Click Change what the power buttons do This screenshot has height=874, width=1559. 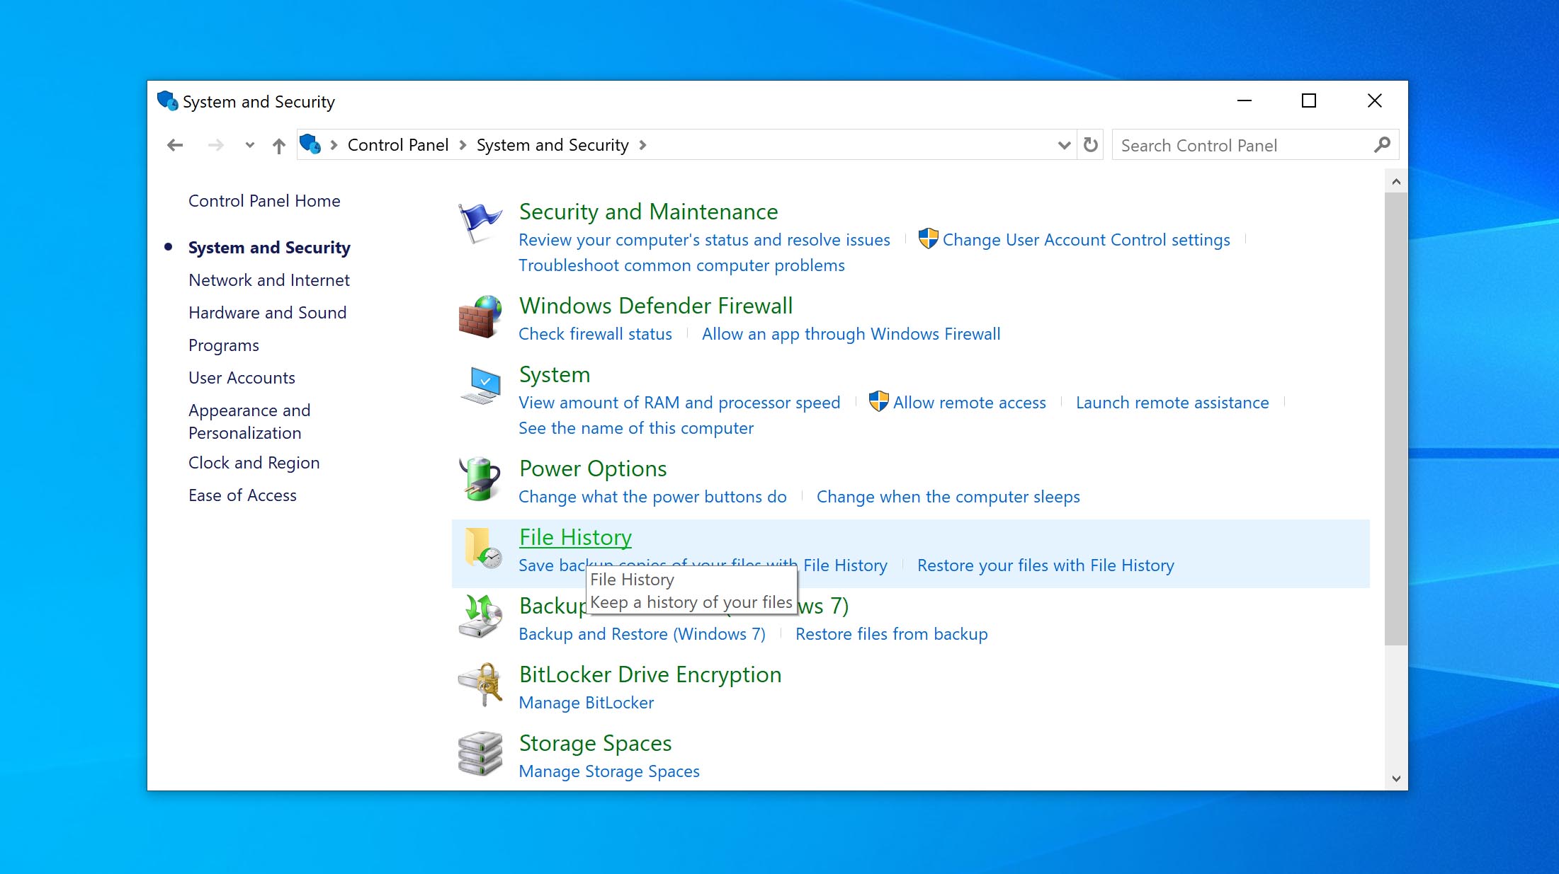pos(652,497)
